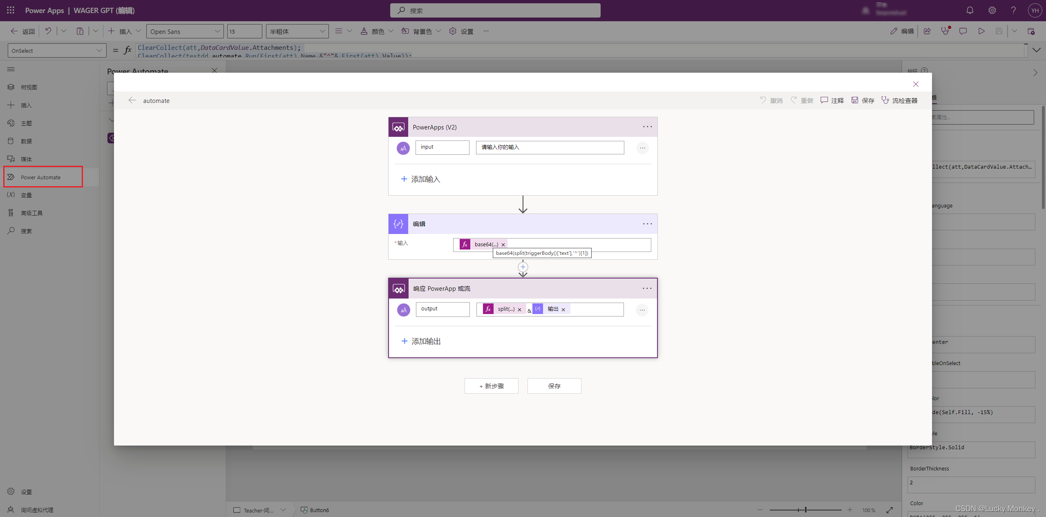Click Comments (注释) in flow editor
The image size is (1046, 517).
coord(832,100)
